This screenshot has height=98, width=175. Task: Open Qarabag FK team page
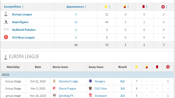point(66,96)
